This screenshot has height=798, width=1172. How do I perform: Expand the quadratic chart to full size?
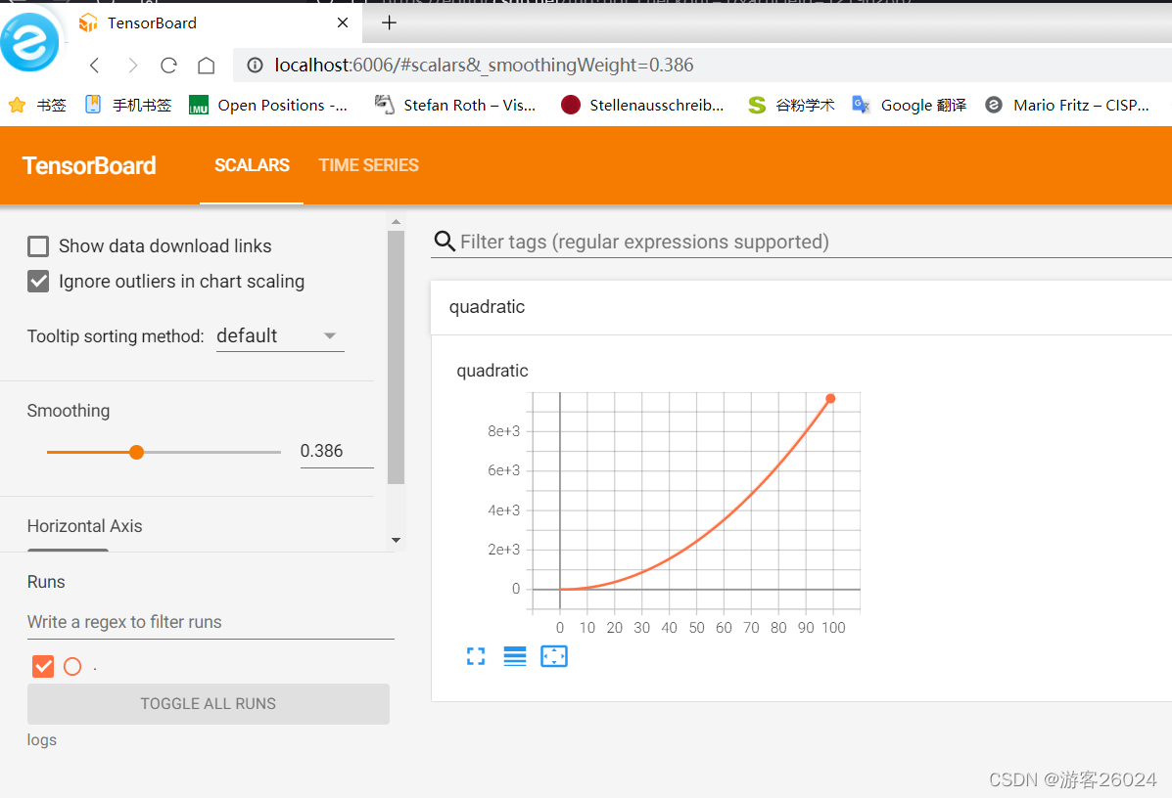tap(476, 657)
